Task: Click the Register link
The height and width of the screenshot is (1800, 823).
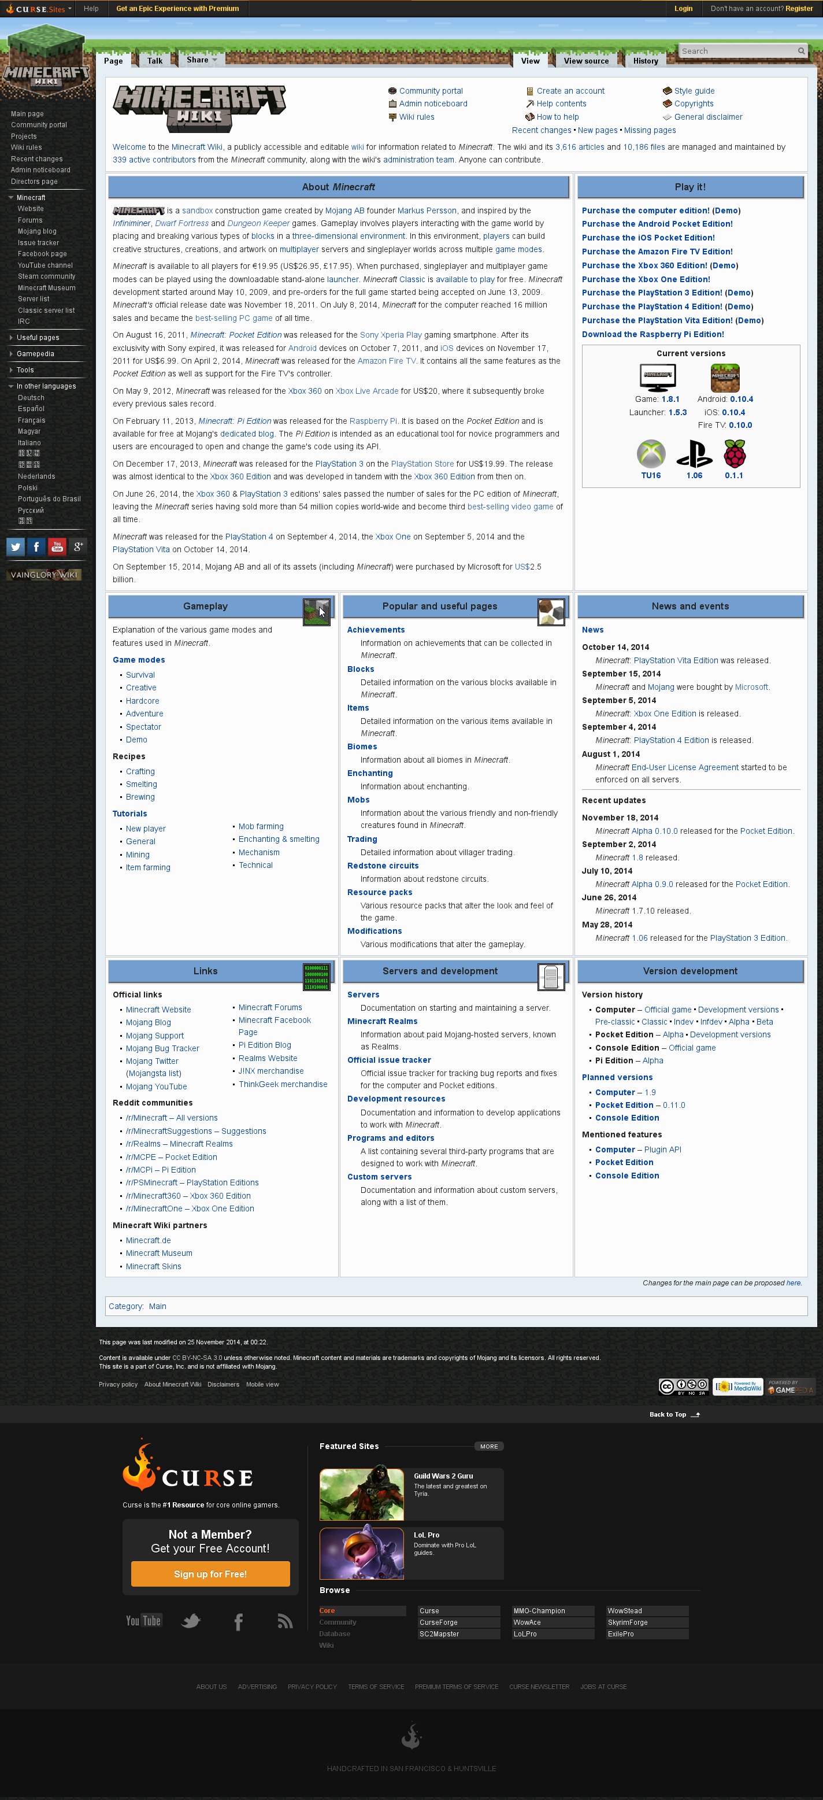Action: [x=799, y=9]
